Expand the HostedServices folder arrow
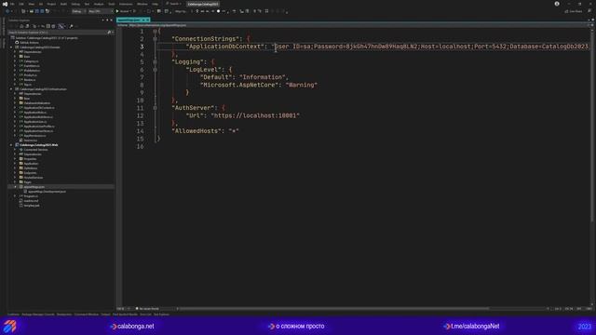Image resolution: width=596 pixels, height=335 pixels. click(15, 178)
